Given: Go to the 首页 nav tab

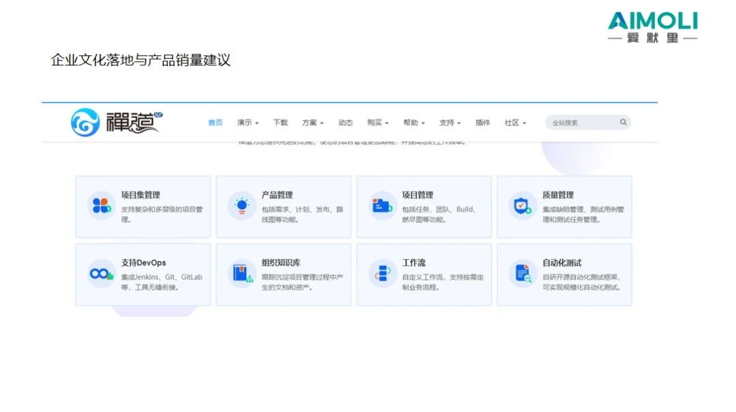Looking at the screenshot, I should 215,123.
